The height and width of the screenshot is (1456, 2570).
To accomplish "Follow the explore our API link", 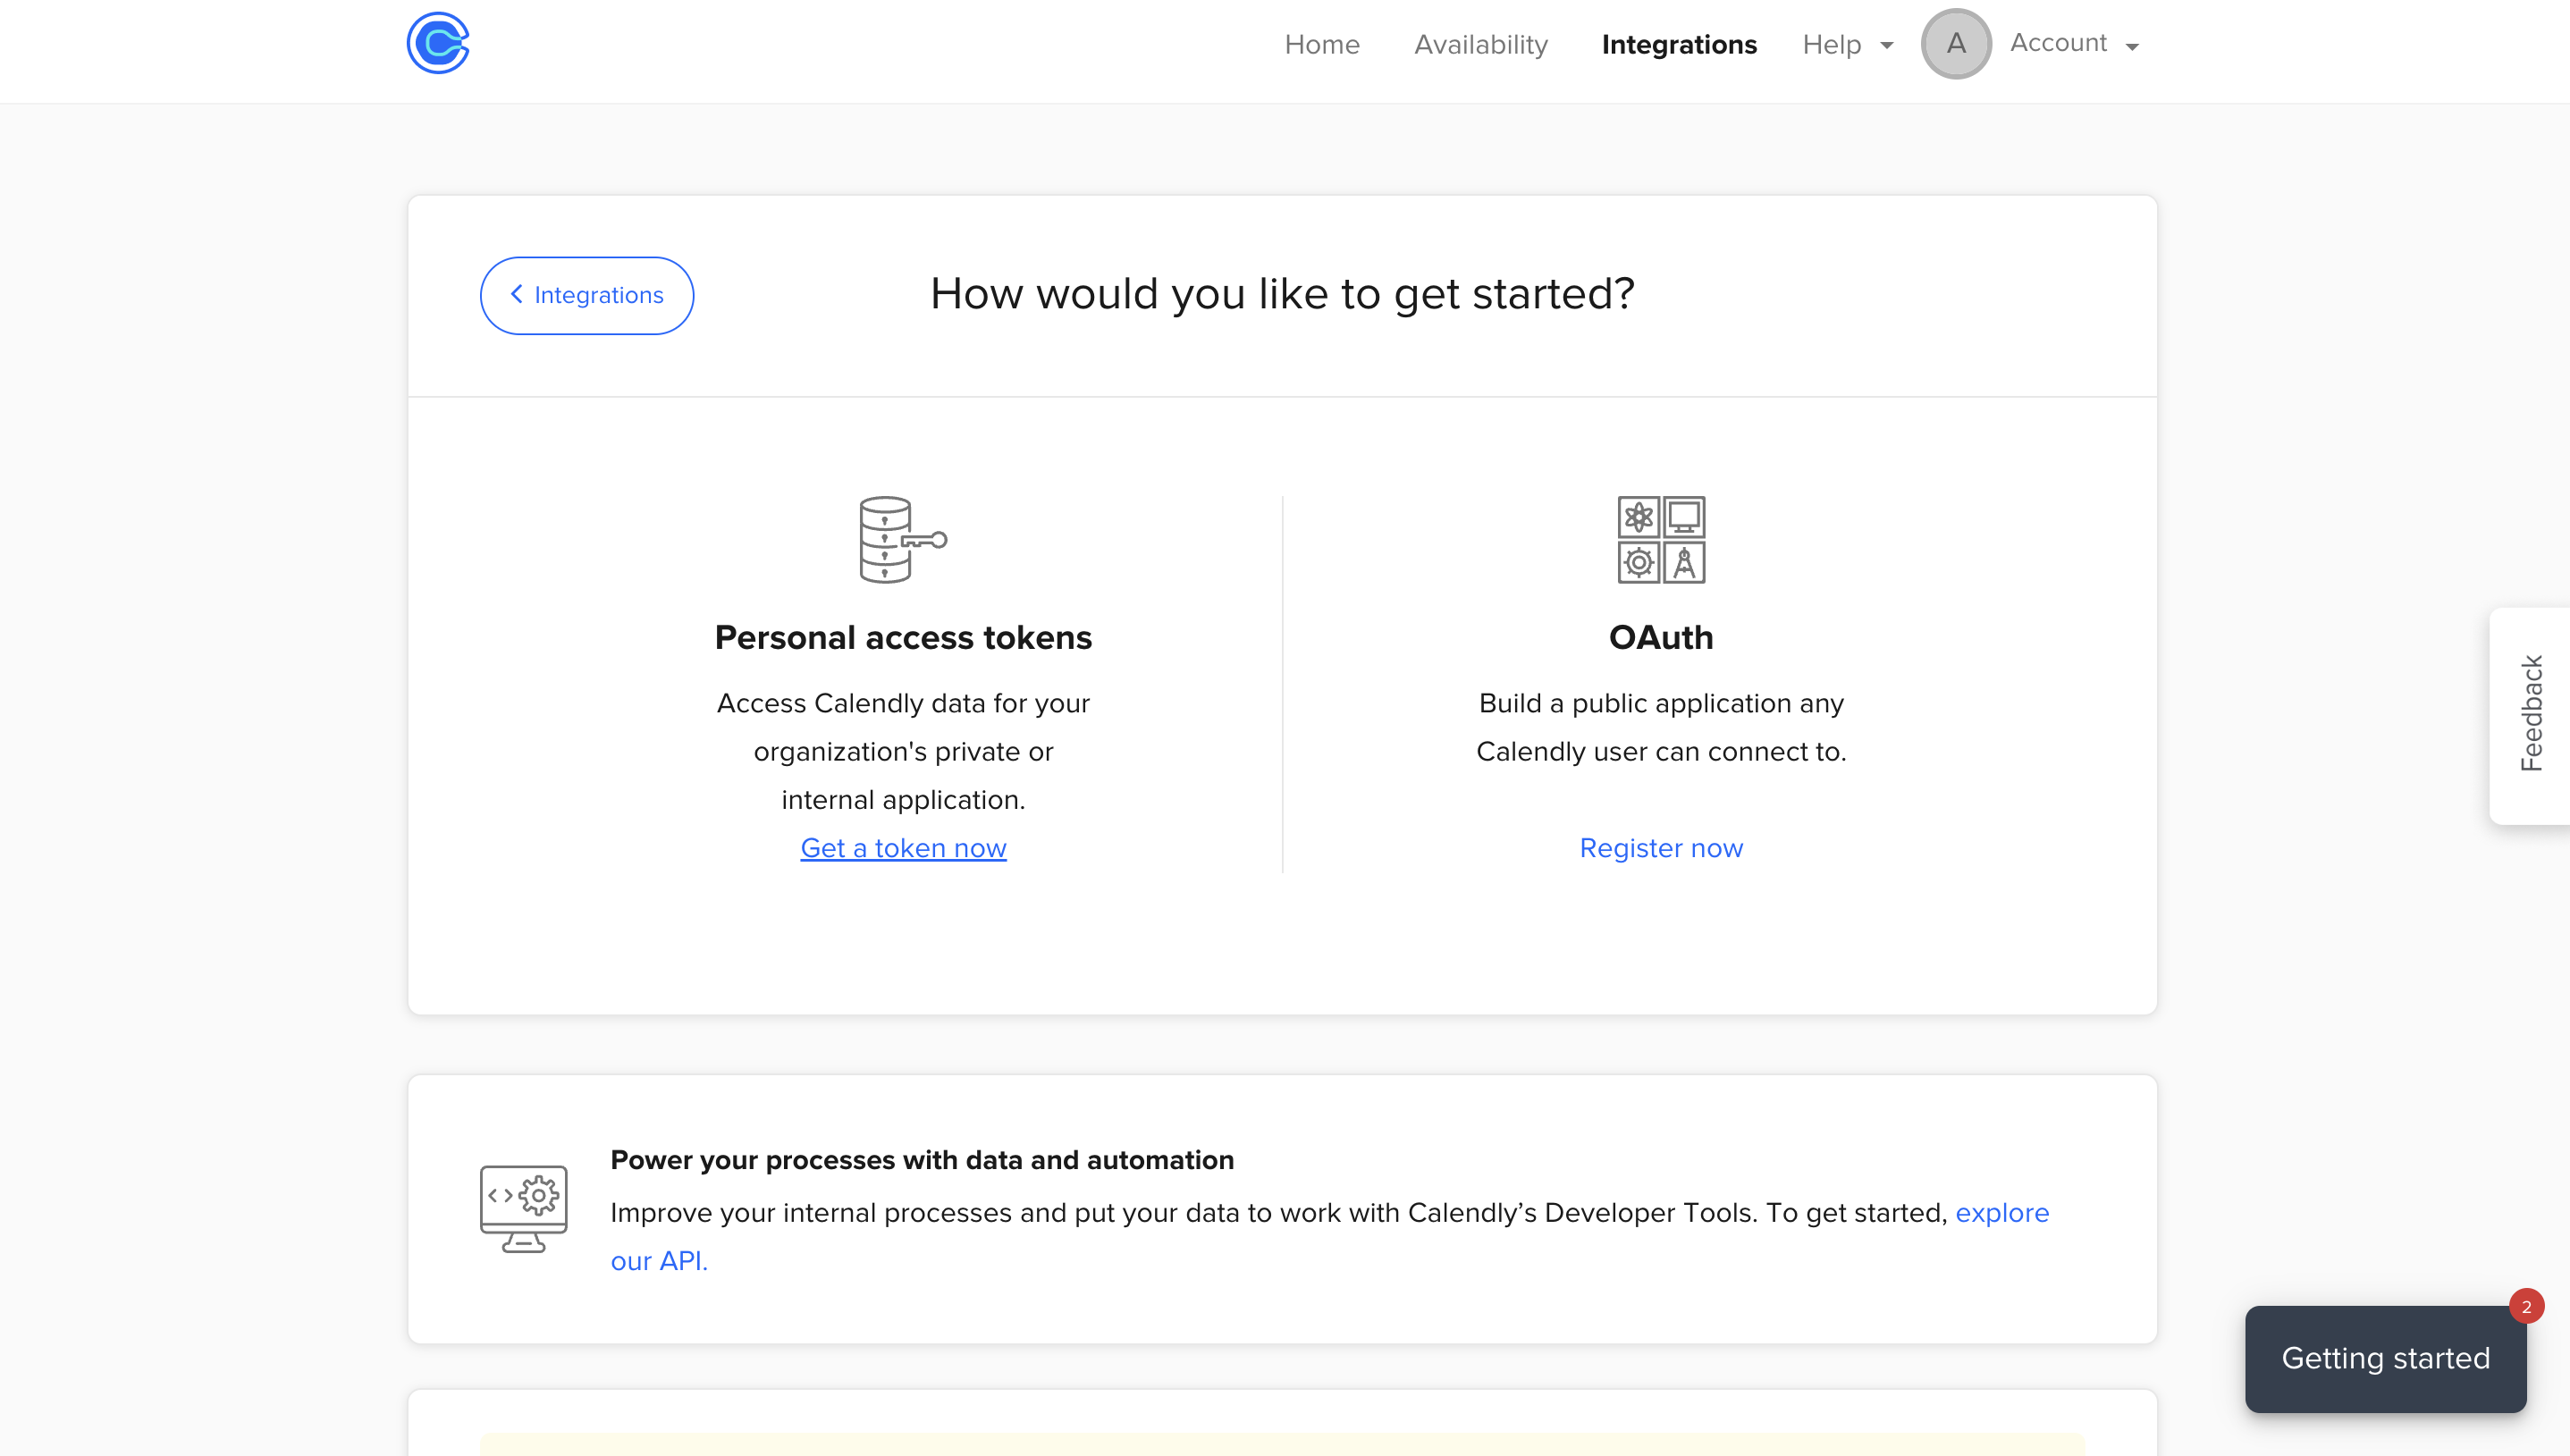I will coord(2002,1213).
